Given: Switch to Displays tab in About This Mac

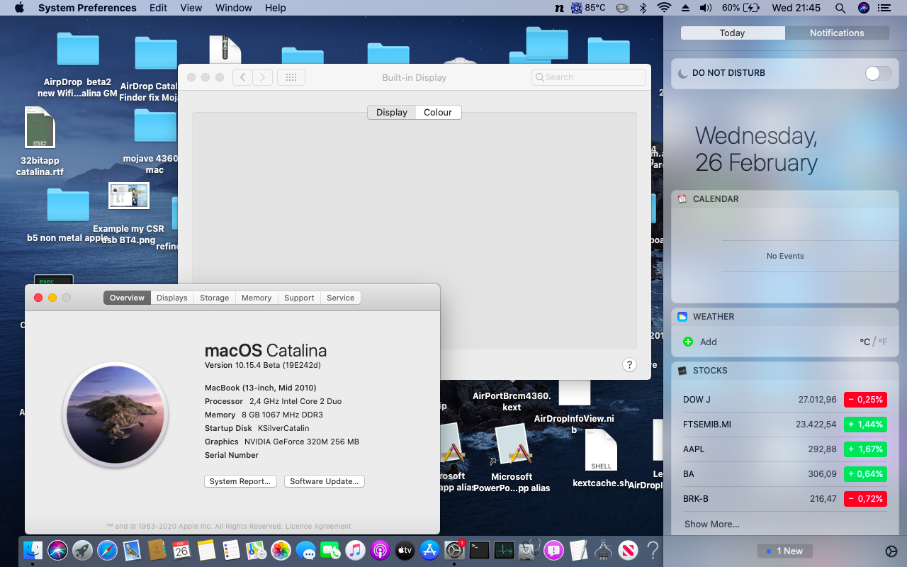Looking at the screenshot, I should coord(172,298).
